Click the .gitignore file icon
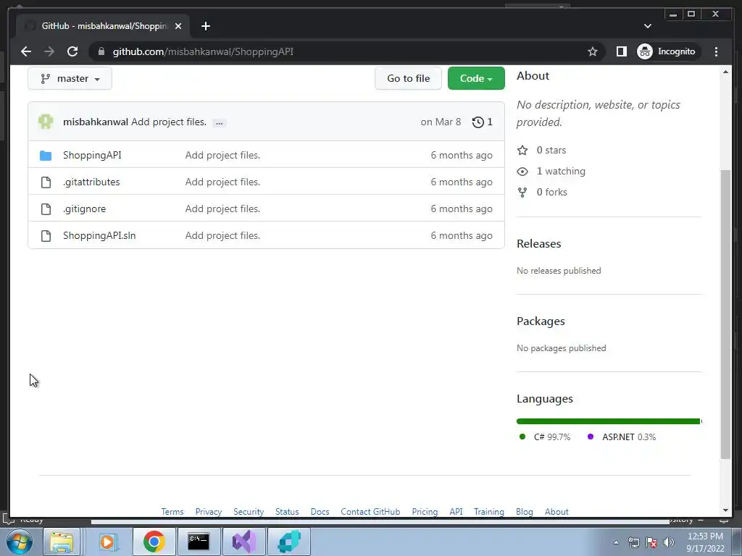 click(x=46, y=209)
